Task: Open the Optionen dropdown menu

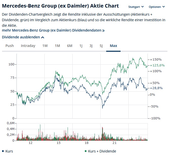Action: [x=156, y=7]
